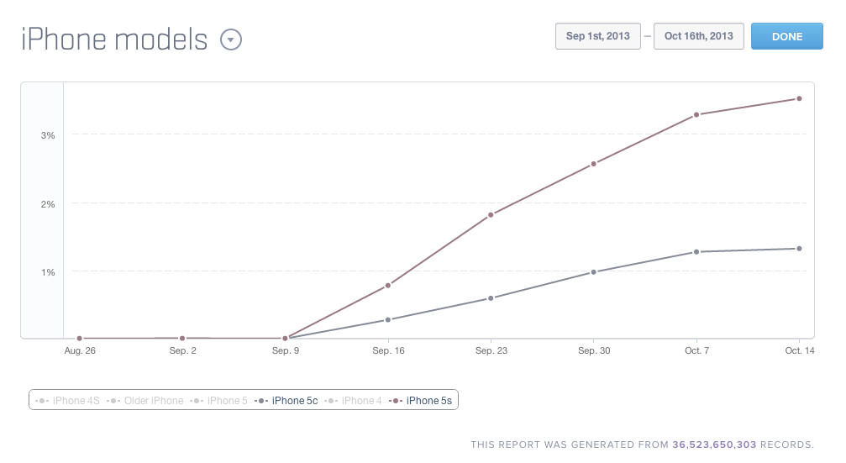Select the iPhone 5c point at Sep. 30

coord(593,272)
